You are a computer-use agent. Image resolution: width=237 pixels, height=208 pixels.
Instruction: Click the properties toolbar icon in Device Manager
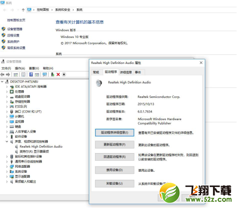[x=23, y=75]
